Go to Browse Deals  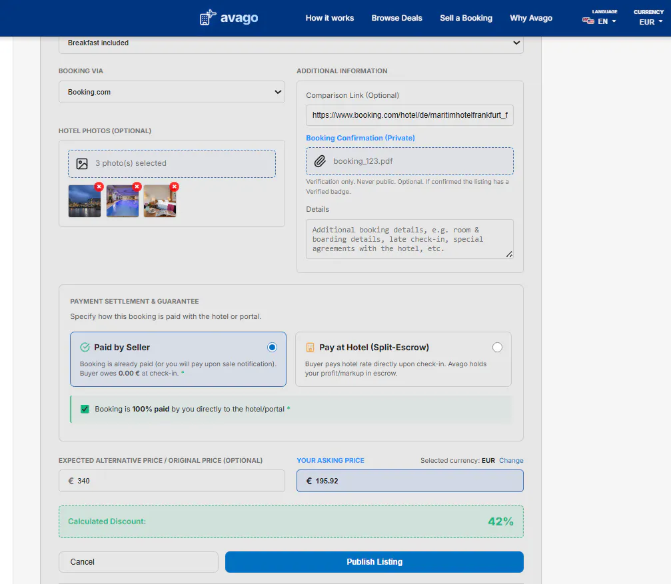click(396, 18)
